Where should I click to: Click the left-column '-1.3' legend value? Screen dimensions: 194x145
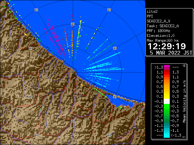pos(159,130)
